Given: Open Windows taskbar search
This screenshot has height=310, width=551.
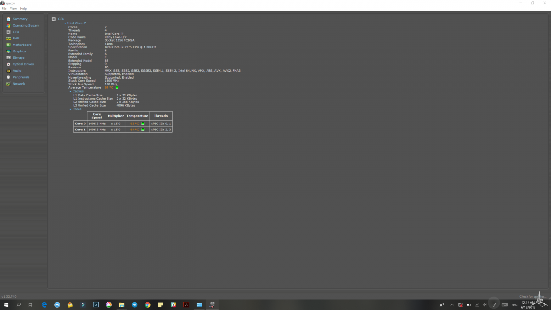Looking at the screenshot, I should click(x=19, y=304).
